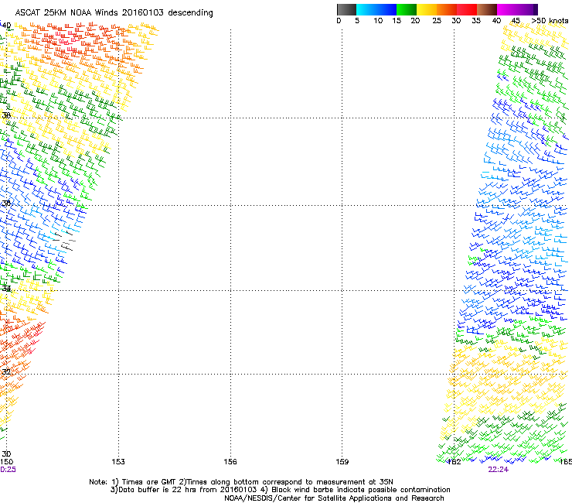The image size is (572, 503).
Task: Click the NOAA/NESDIS credit line
Action: 334,498
